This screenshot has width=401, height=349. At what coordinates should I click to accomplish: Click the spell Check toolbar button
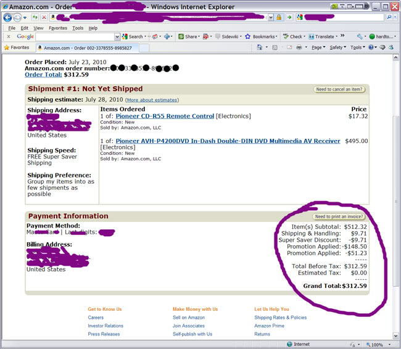(293, 36)
